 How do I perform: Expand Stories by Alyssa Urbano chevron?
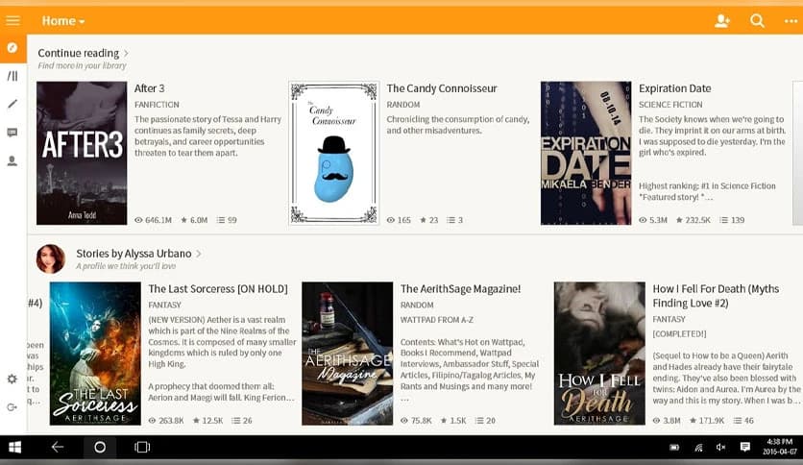pyautogui.click(x=199, y=254)
